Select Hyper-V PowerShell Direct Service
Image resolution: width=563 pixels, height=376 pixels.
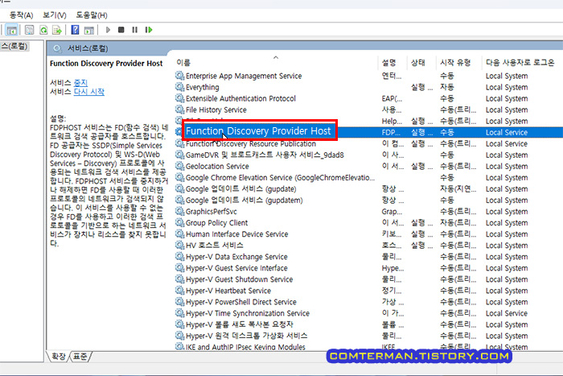(x=241, y=302)
